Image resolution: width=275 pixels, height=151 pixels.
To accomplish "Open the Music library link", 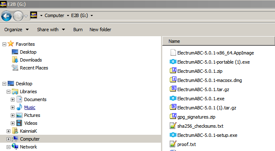I will (30, 107).
